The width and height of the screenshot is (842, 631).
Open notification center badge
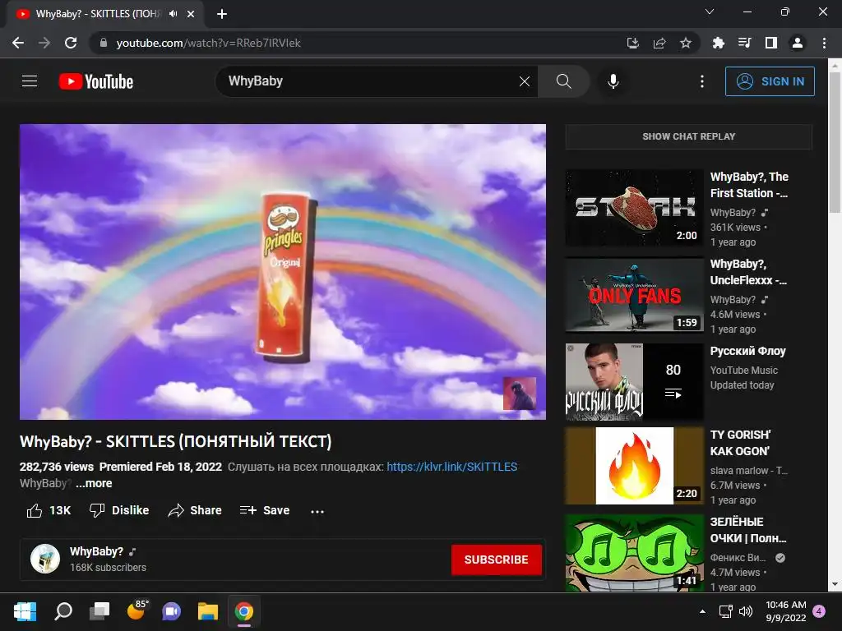819,611
